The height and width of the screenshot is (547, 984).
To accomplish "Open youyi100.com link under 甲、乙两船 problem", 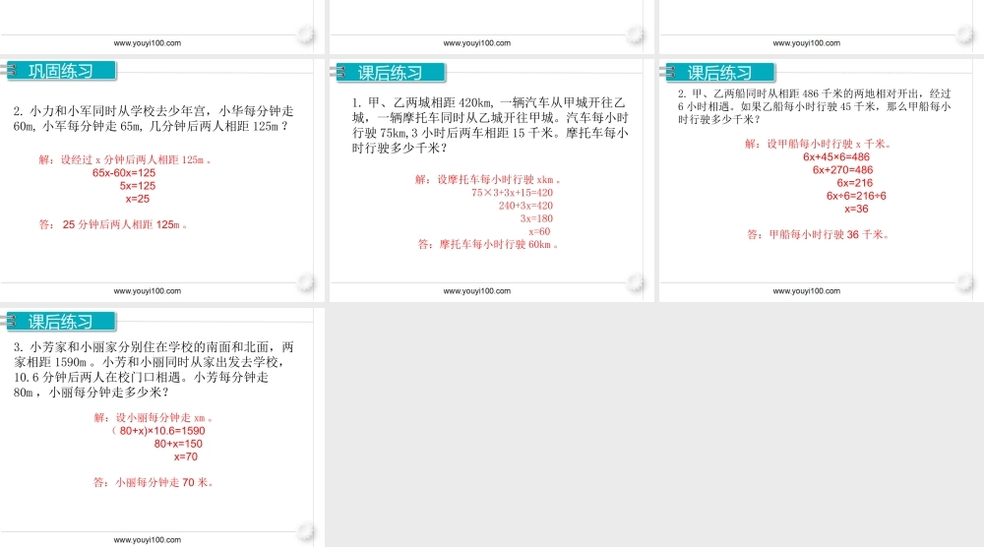I will 807,291.
